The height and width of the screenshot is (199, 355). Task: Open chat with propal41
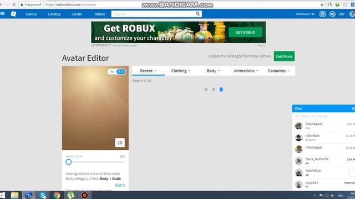[x=324, y=184]
